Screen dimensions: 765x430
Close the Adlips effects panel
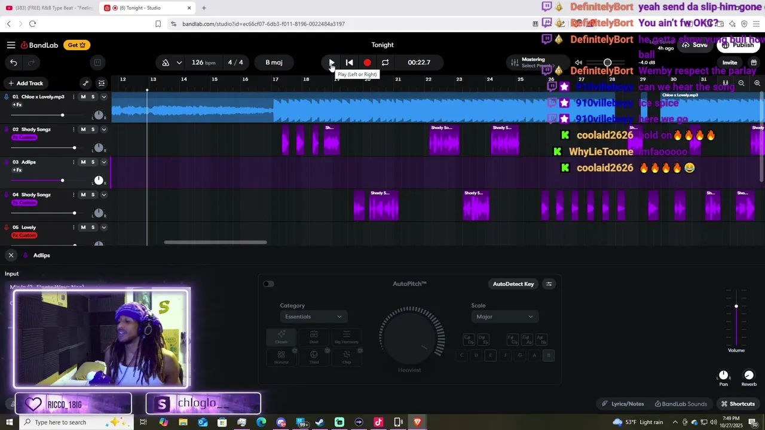pyautogui.click(x=11, y=255)
